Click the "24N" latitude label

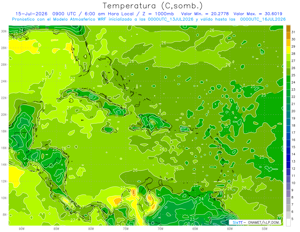point(4,81)
